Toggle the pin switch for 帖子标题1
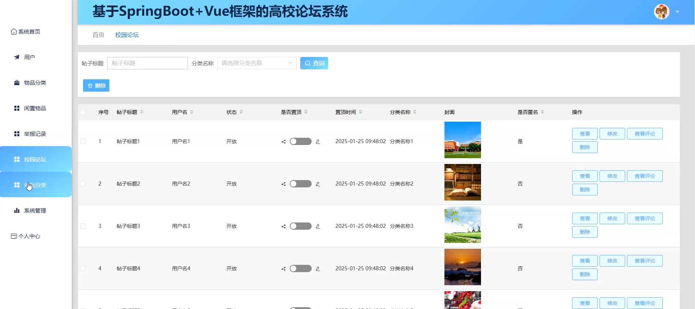 click(301, 141)
